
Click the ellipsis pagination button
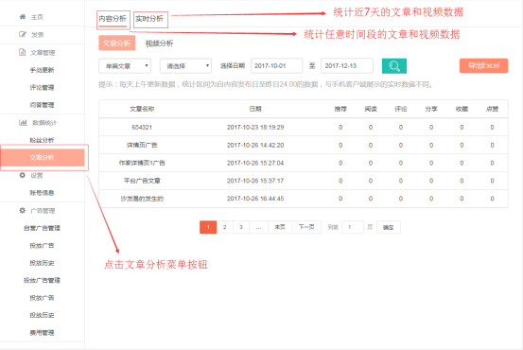(259, 227)
